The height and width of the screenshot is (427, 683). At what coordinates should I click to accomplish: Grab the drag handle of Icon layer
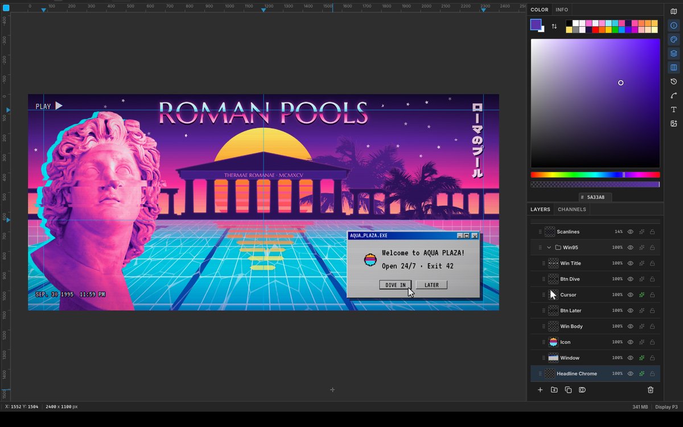pyautogui.click(x=544, y=342)
